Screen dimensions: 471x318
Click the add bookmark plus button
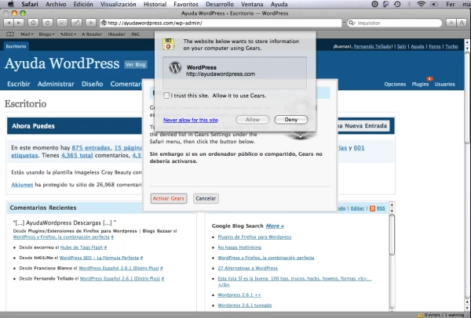point(91,23)
